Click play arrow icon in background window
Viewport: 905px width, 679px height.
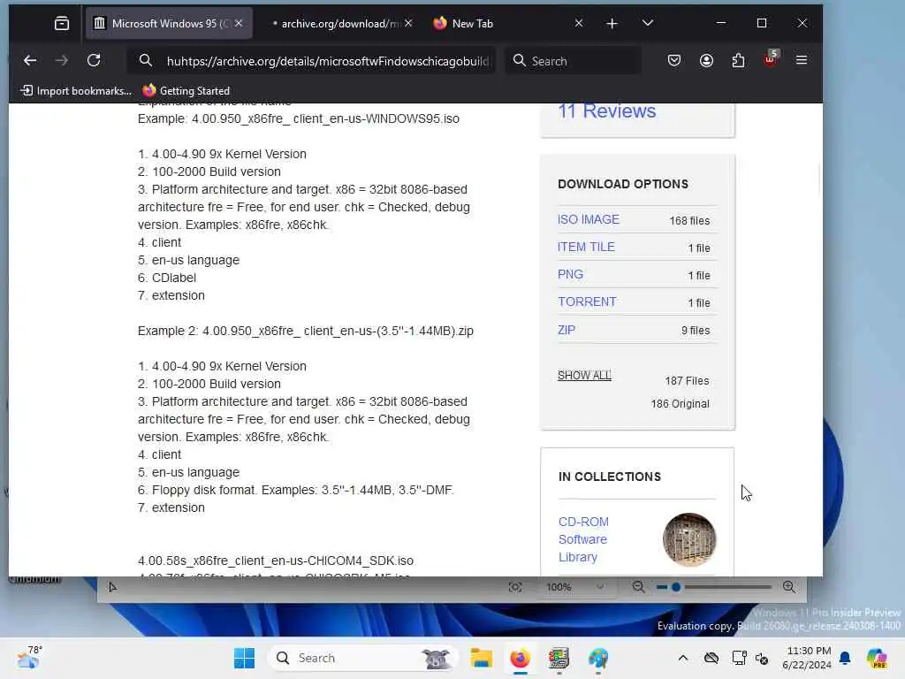pyautogui.click(x=112, y=587)
